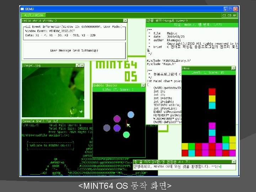The height and width of the screenshot is (192, 256).
Task: Pop the green bubble in Bubble Shooter
Action: (x=126, y=135)
